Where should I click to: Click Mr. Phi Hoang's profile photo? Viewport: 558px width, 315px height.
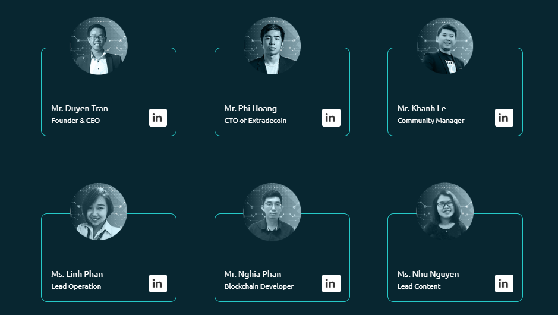272,46
